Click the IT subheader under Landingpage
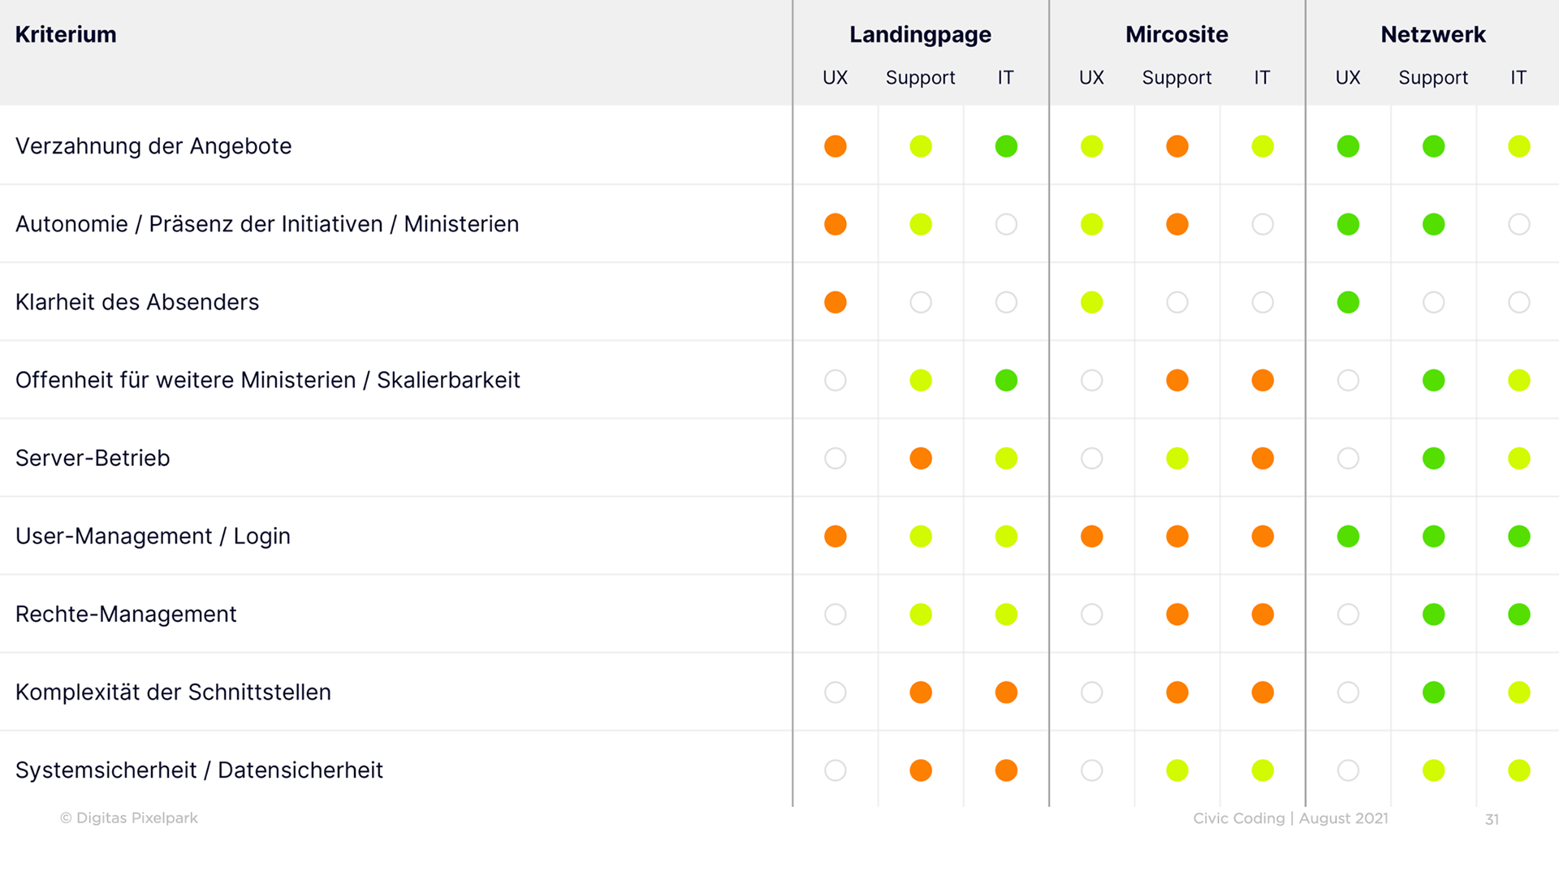This screenshot has width=1559, height=876. pos(1005,77)
